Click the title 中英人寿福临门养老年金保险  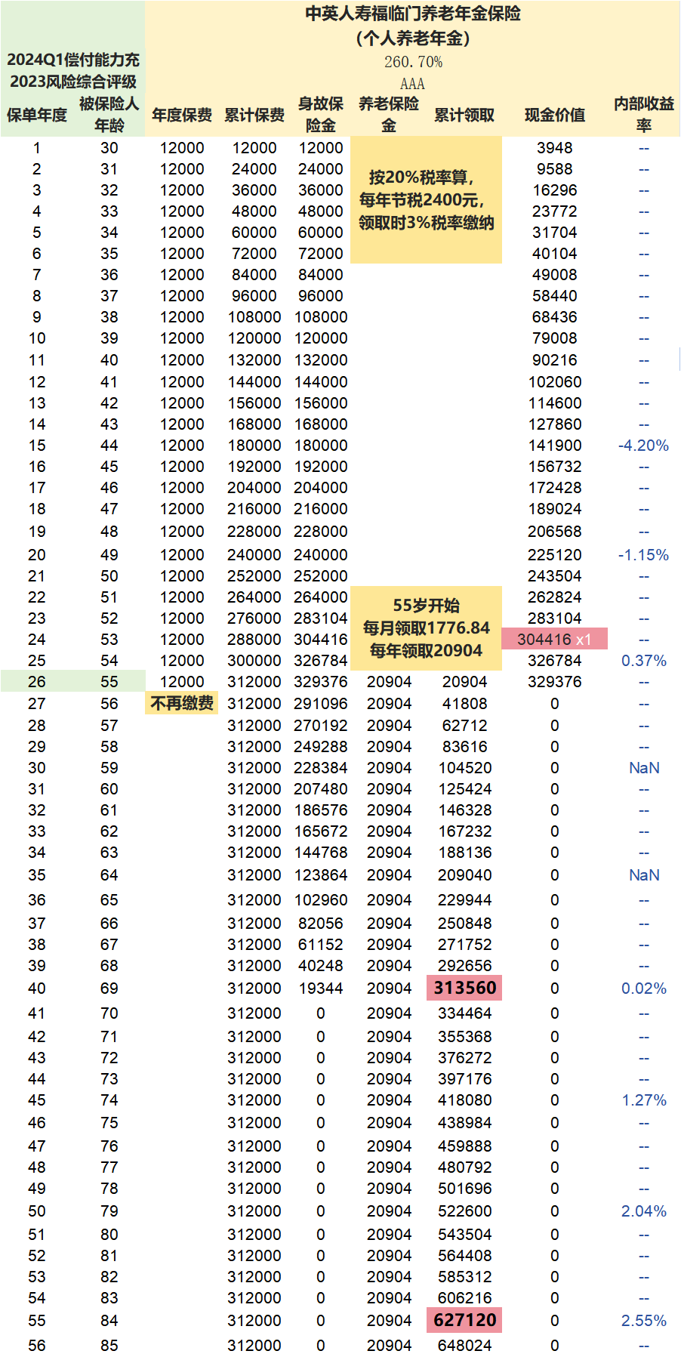coord(413,14)
